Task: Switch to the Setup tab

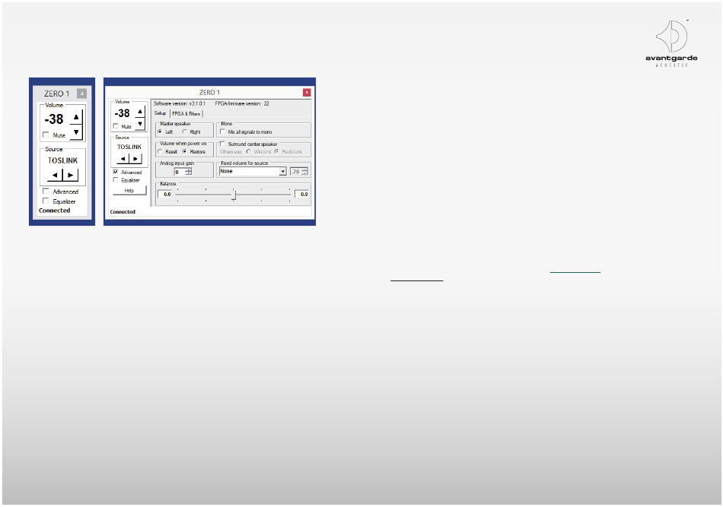Action: (x=160, y=113)
